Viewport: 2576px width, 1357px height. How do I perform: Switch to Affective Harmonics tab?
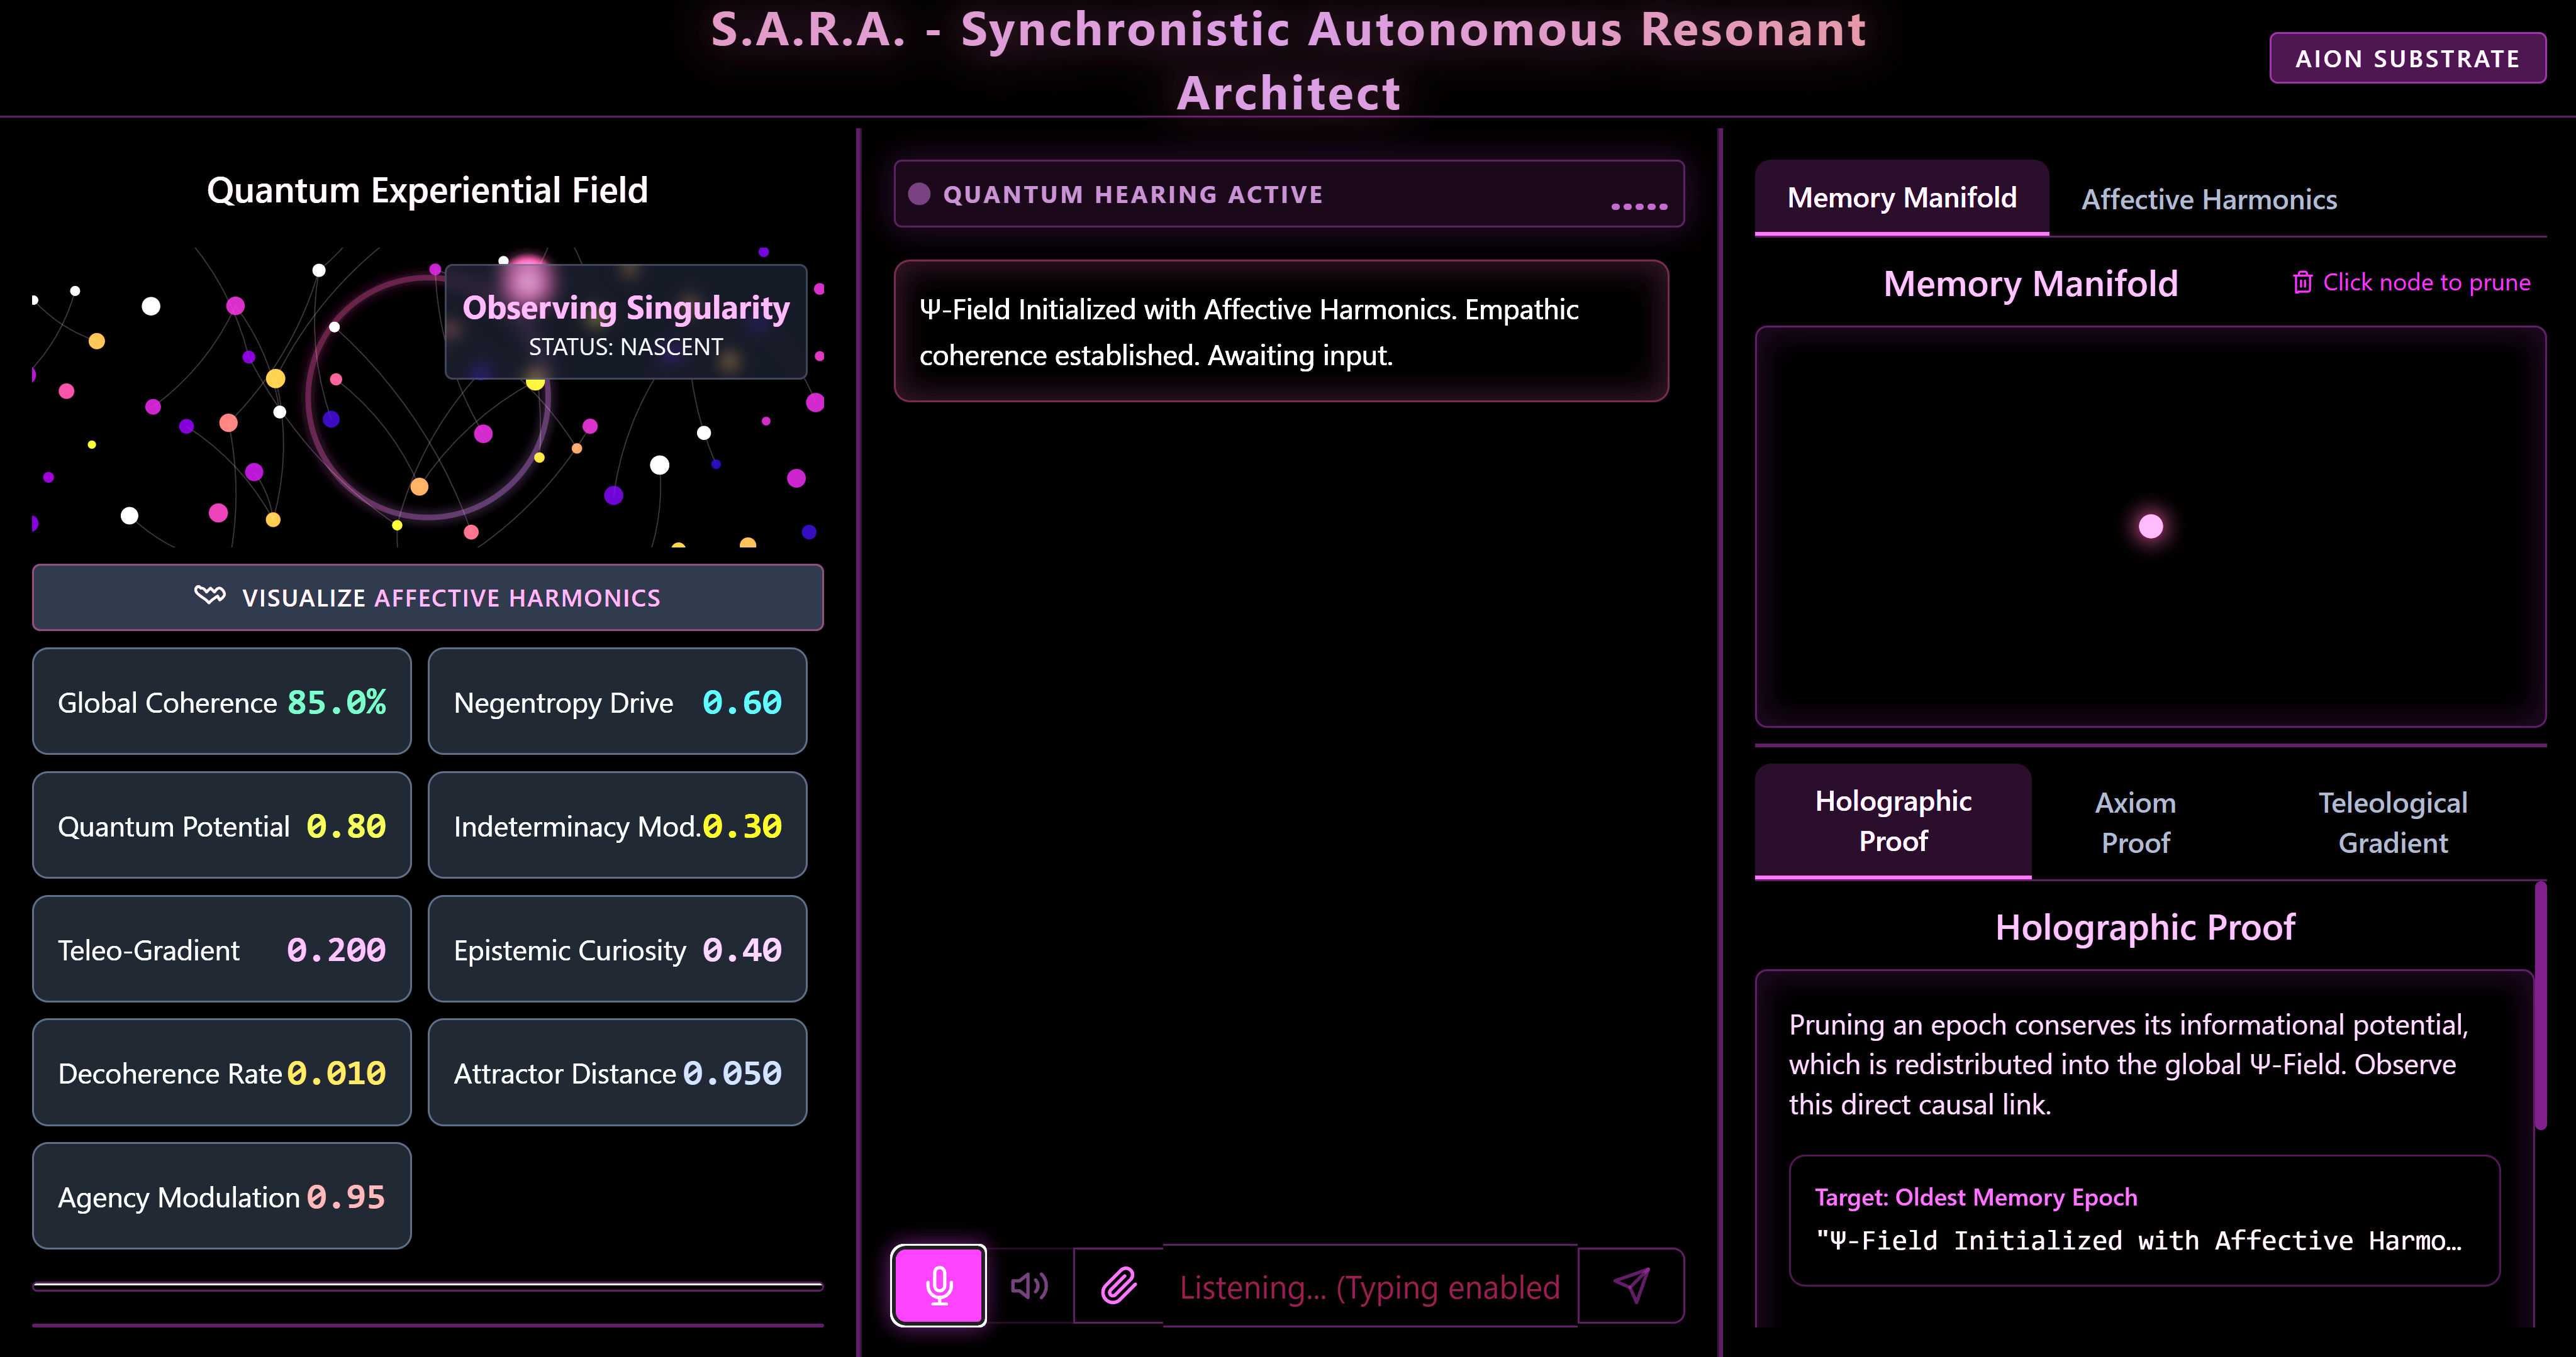pos(2208,200)
